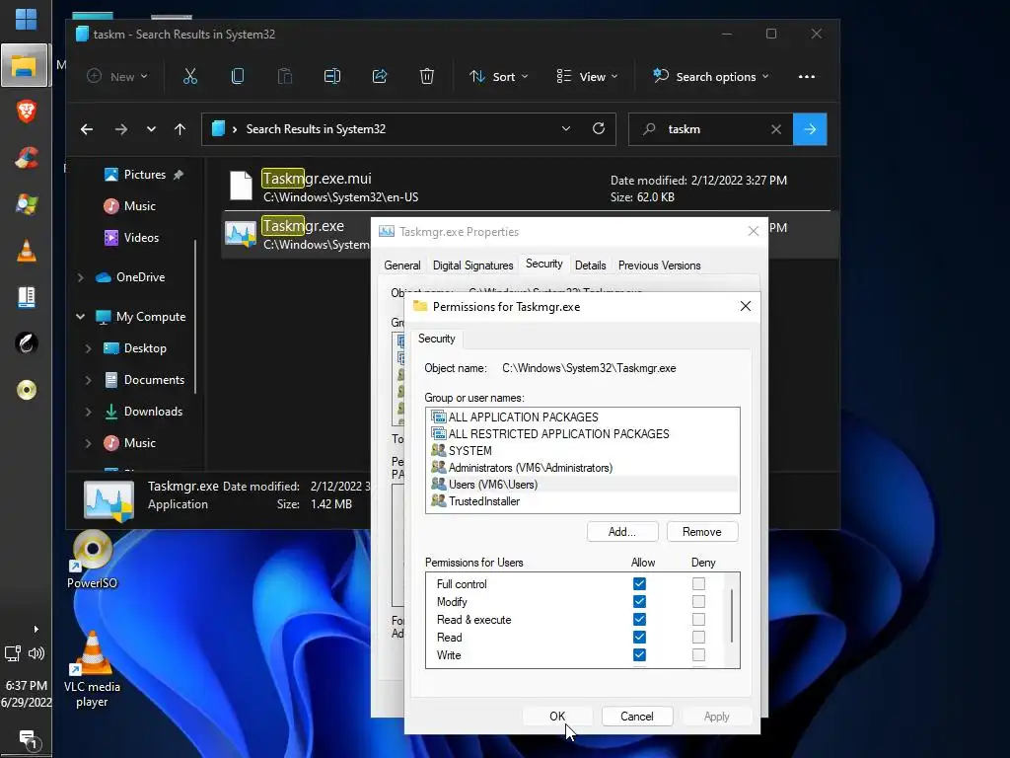
Task: Toggle Allow for Modify permission
Action: [639, 601]
